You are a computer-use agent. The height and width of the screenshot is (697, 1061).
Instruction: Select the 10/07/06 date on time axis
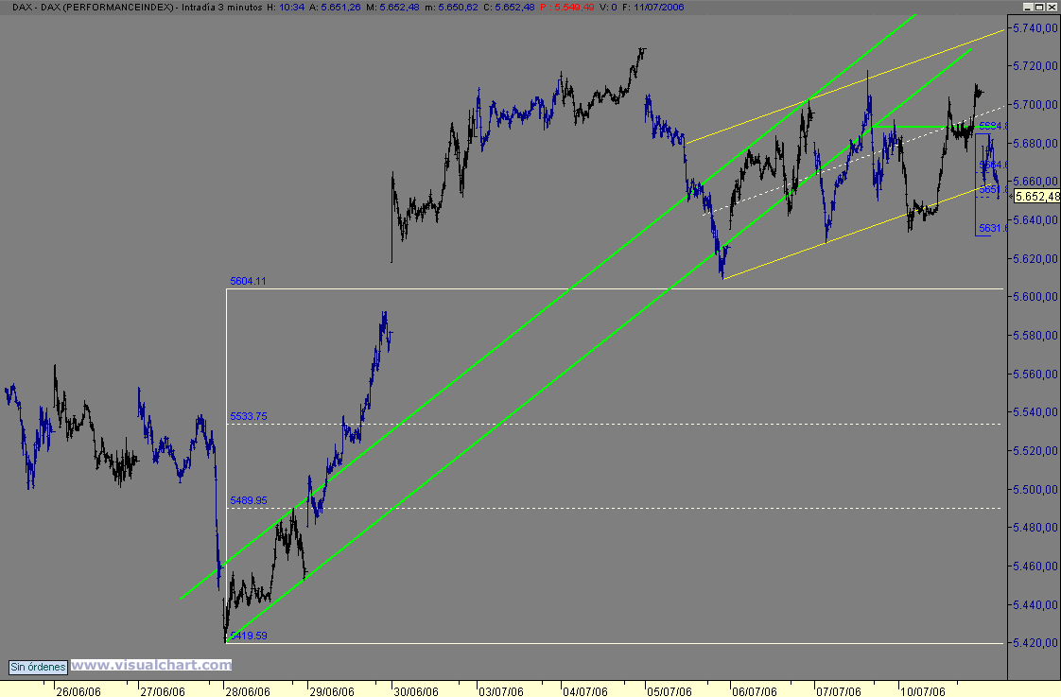[923, 691]
